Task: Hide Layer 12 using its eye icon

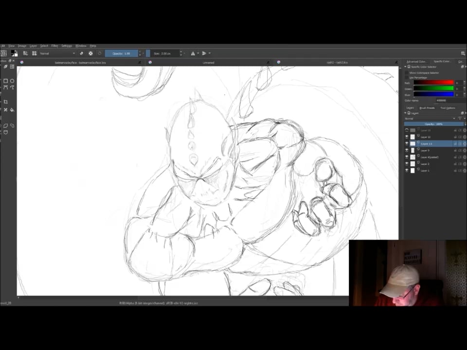Action: point(407,137)
